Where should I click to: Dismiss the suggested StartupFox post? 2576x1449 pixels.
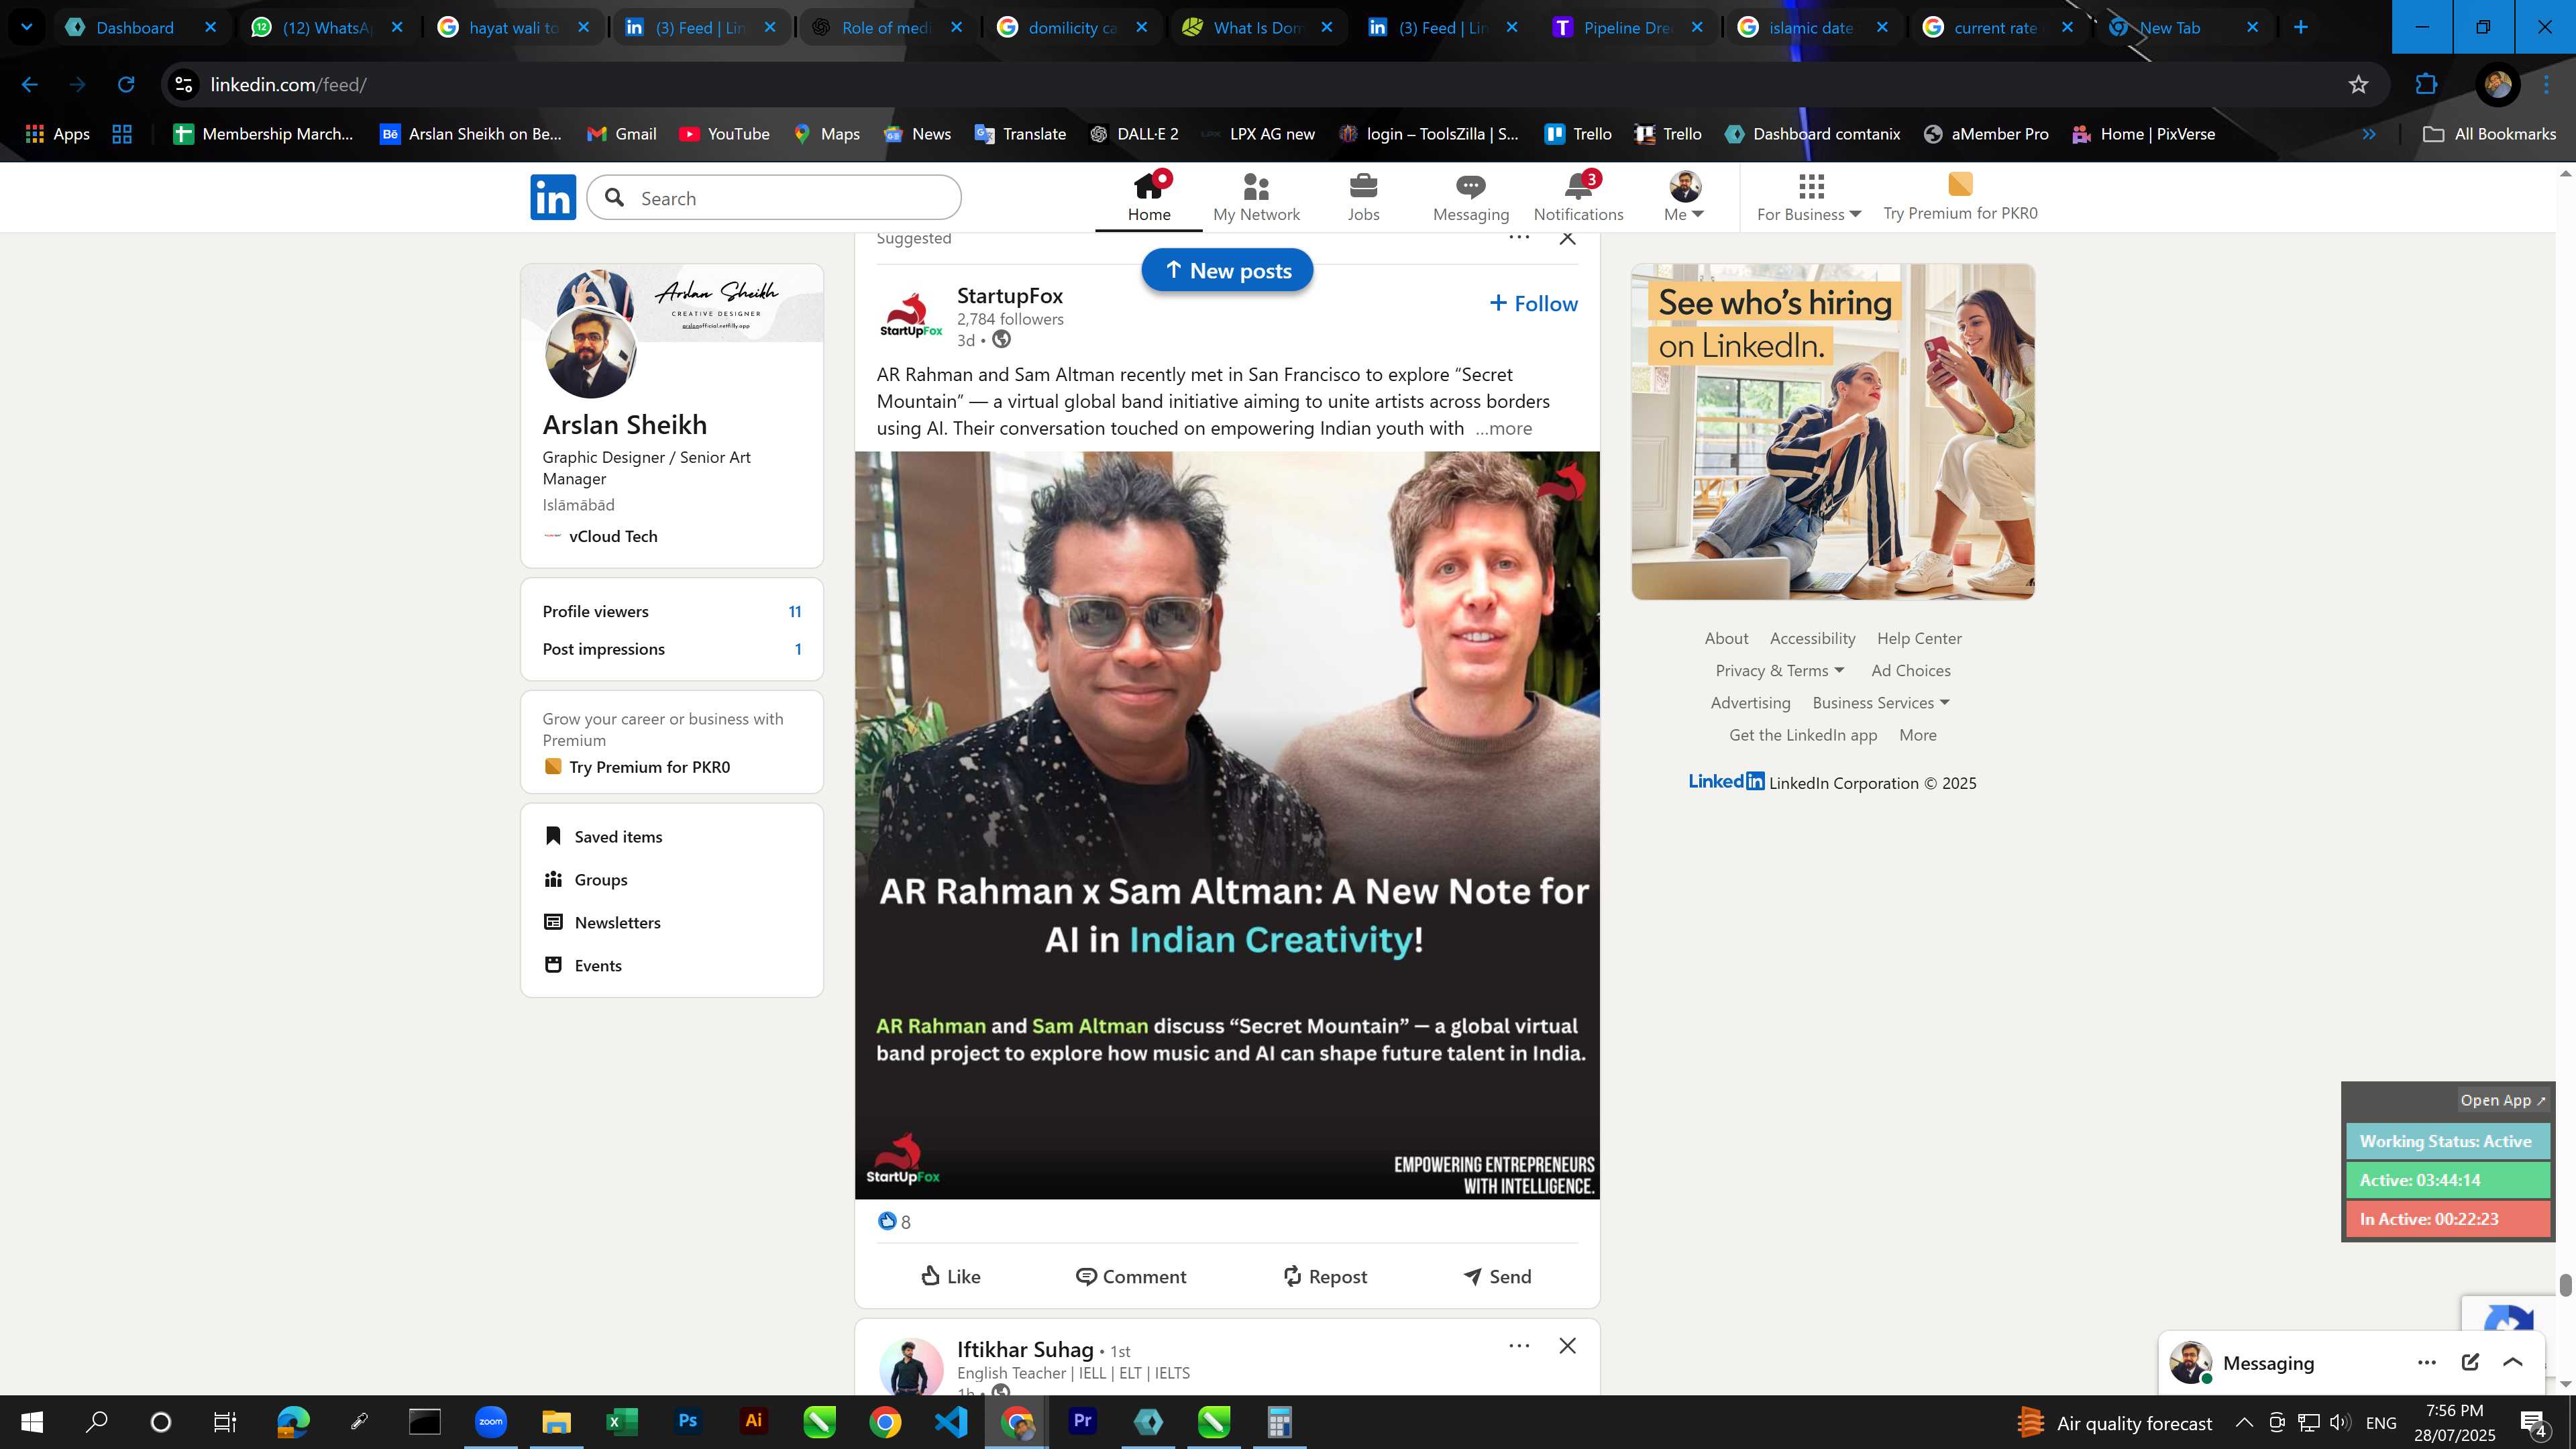(1567, 238)
